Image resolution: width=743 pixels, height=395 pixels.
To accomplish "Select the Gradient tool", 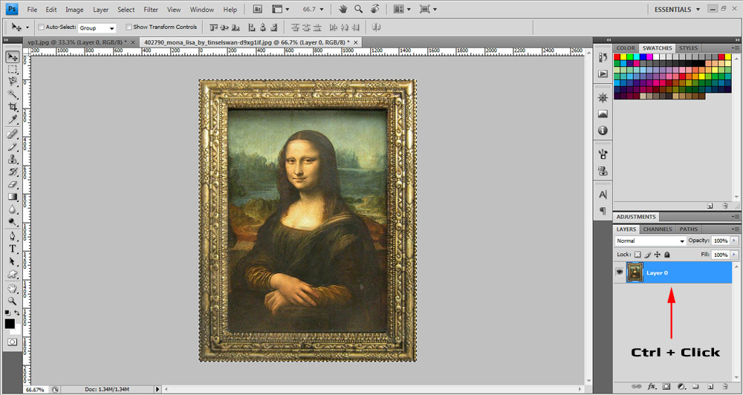I will pos(13,197).
